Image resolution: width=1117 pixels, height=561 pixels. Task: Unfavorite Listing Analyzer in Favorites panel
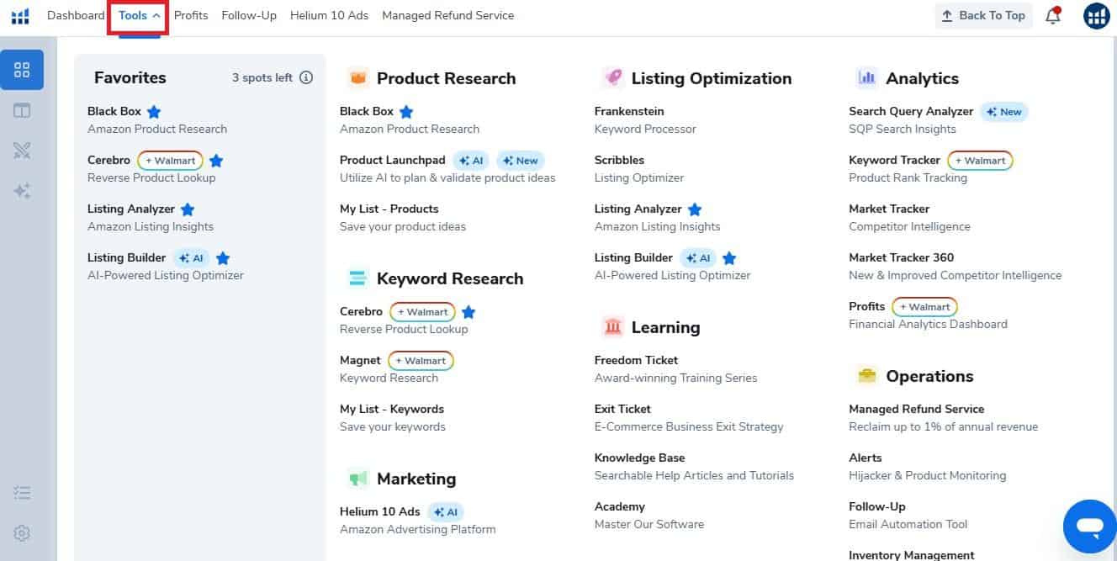click(x=188, y=209)
